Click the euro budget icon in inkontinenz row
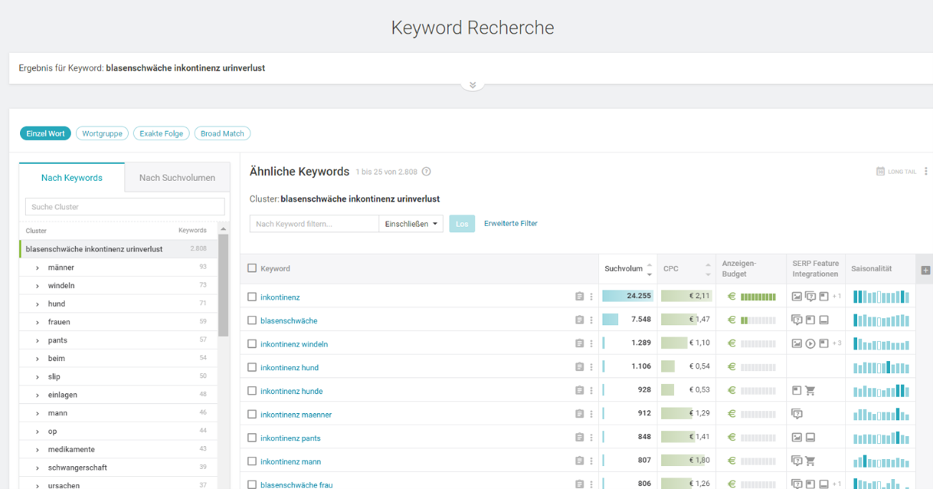 (x=731, y=296)
